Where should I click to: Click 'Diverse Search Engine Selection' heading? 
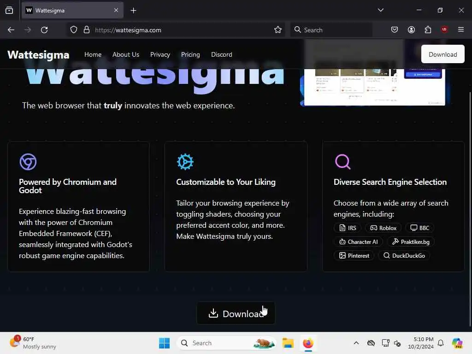(x=390, y=182)
